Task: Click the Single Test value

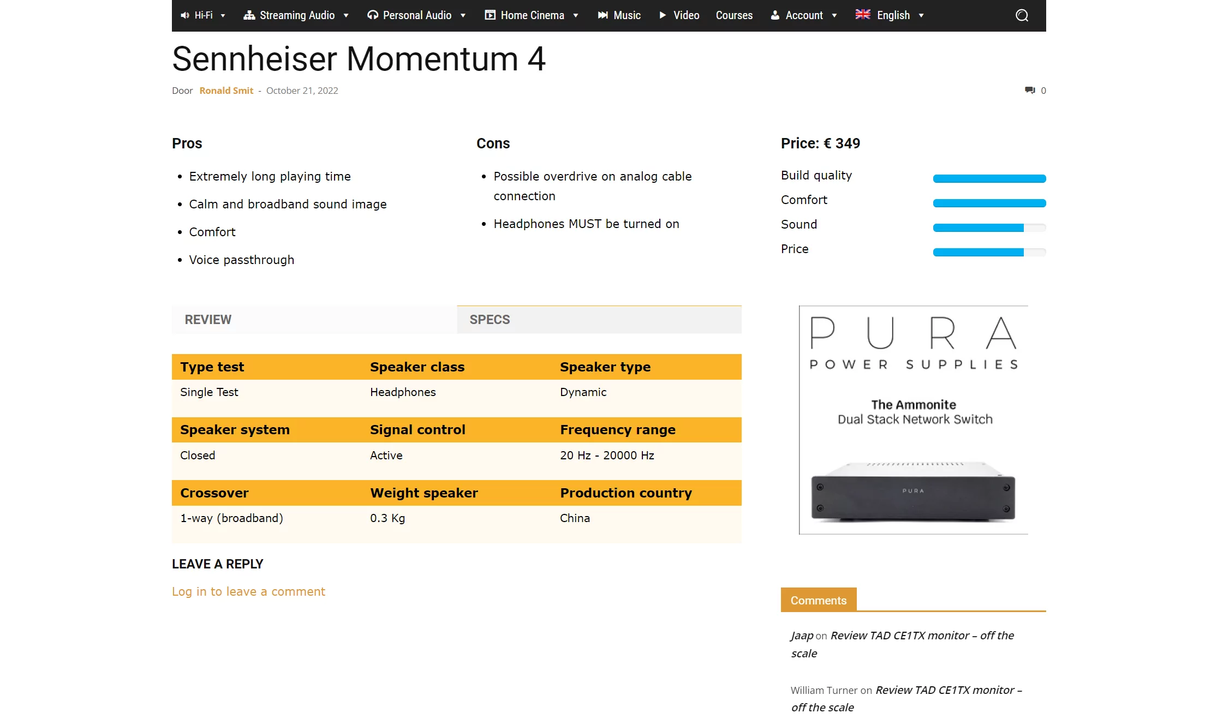Action: tap(209, 392)
